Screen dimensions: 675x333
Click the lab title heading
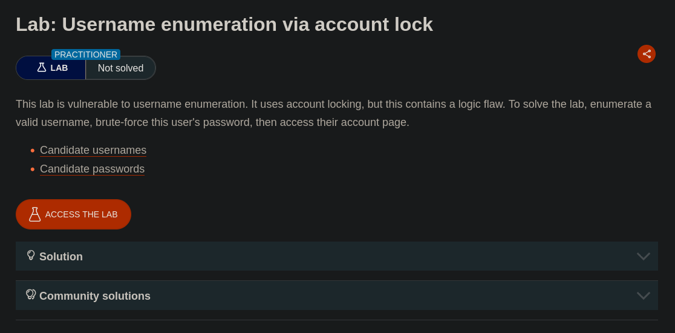(224, 24)
